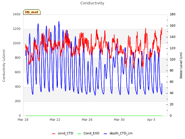
Task: Toggle the Cond_EXO legend entry
Action: pos(89,133)
